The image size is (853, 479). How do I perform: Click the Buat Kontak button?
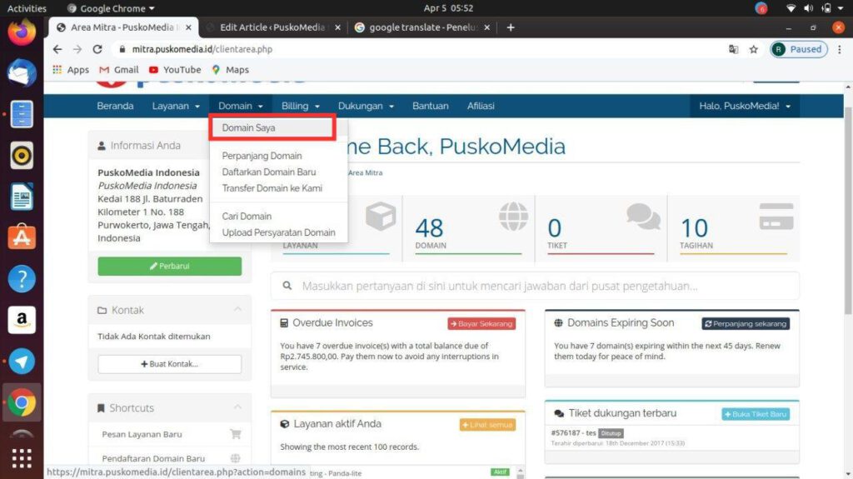point(170,364)
